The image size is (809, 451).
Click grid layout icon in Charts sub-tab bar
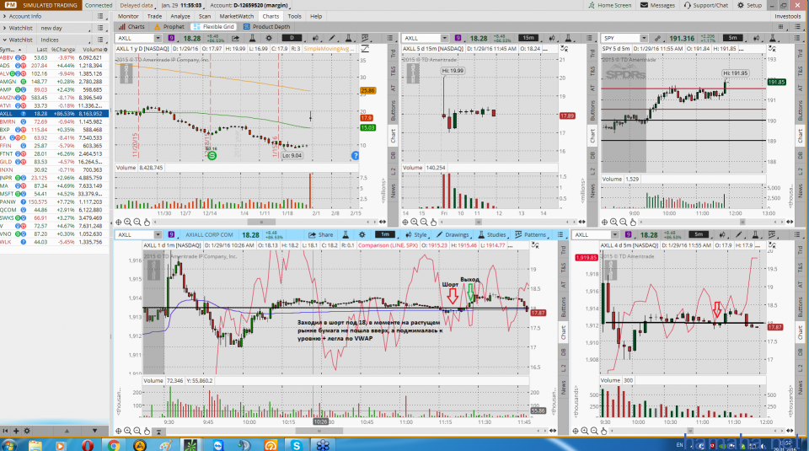point(780,27)
